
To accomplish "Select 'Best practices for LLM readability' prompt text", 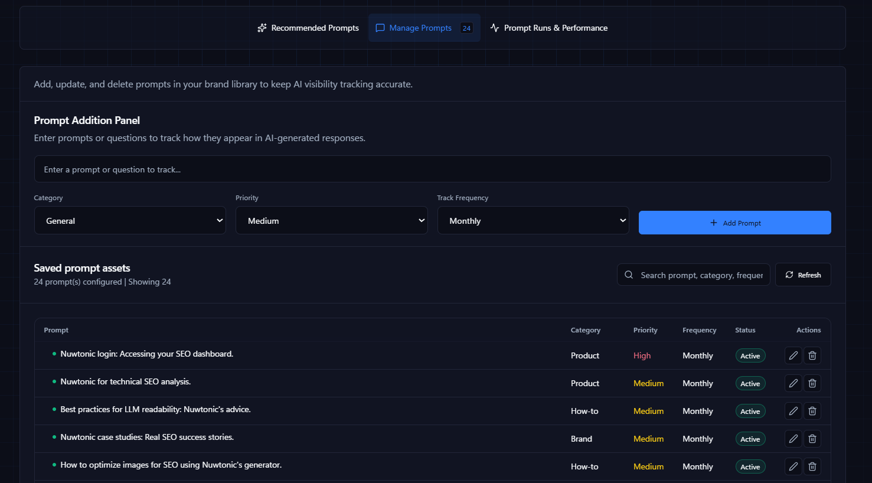I will 156,409.
